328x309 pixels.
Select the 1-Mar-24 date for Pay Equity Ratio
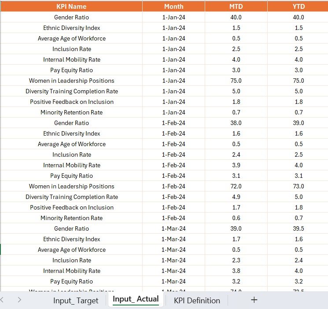(173, 281)
